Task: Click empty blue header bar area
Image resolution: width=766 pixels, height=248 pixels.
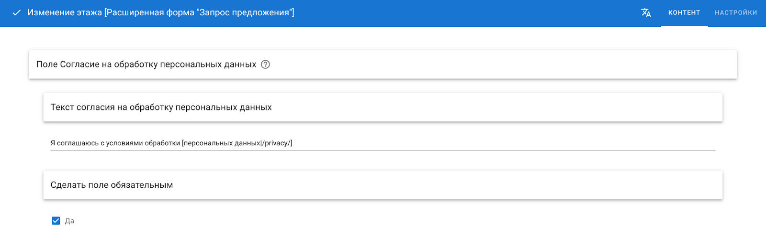Action: click(x=455, y=13)
